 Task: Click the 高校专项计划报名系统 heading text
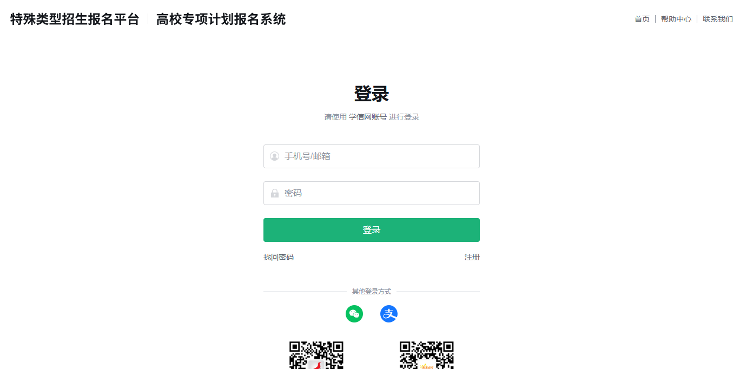coord(221,19)
